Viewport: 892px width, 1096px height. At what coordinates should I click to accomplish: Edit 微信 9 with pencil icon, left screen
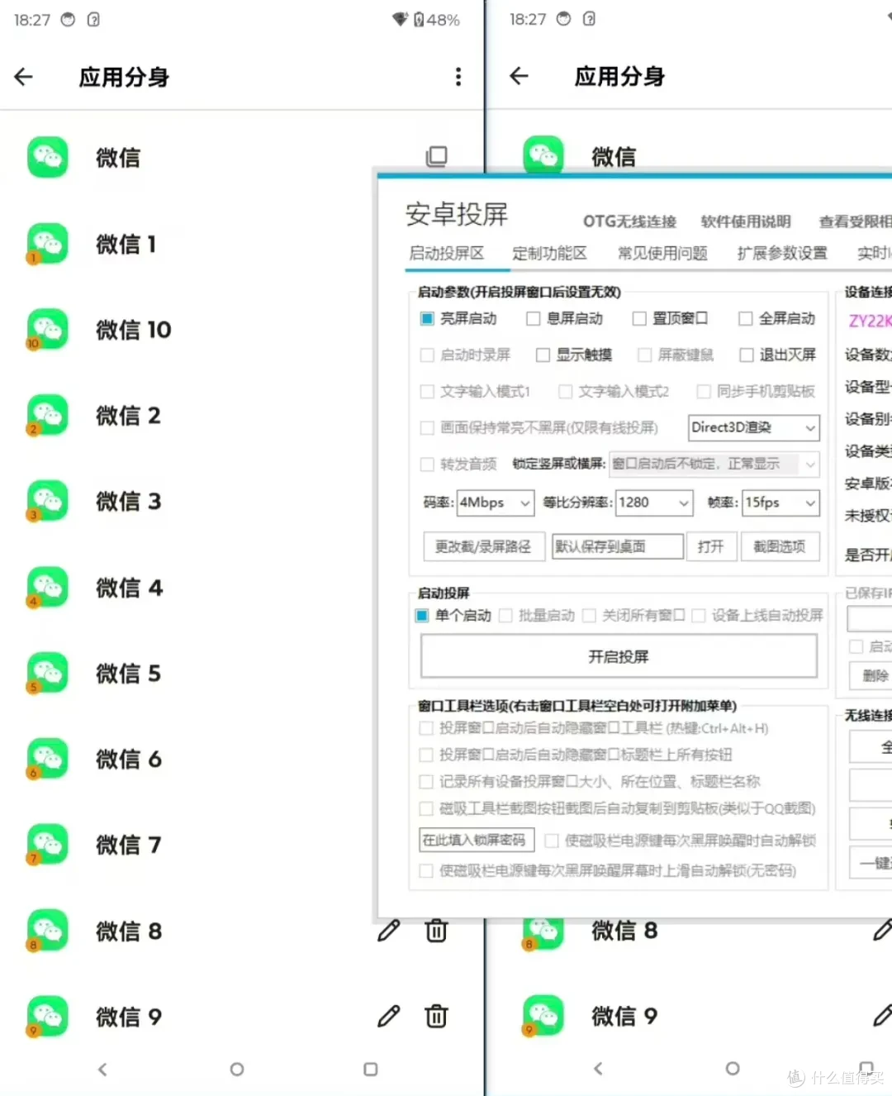pyautogui.click(x=389, y=1016)
